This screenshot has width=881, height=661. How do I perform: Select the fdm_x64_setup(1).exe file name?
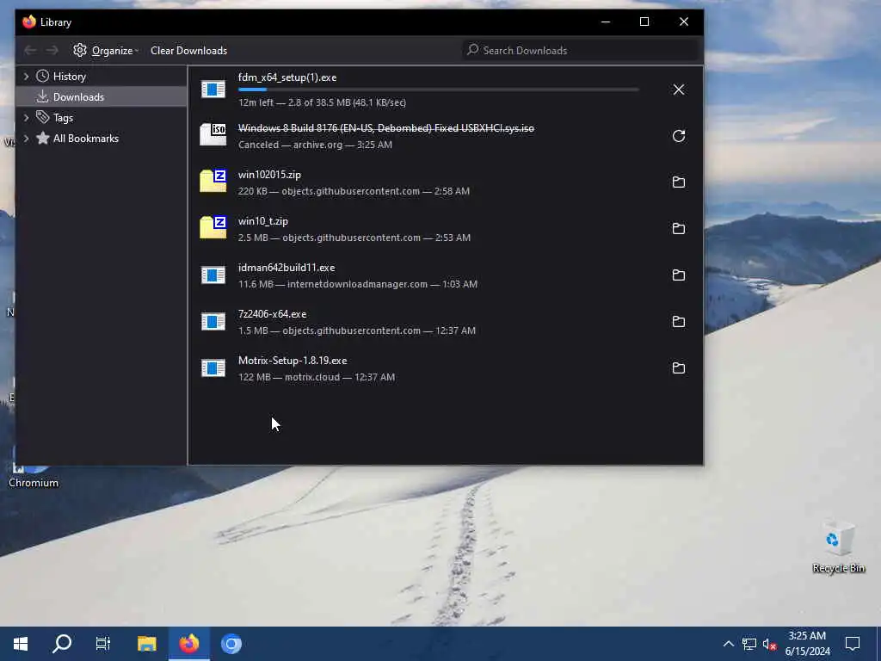[287, 77]
